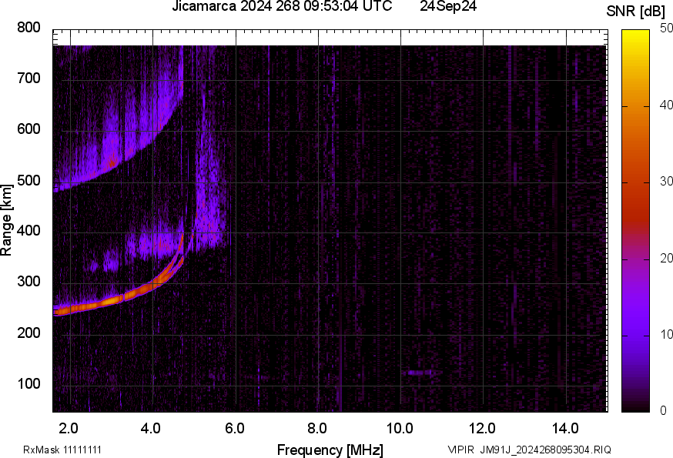This screenshot has width=673, height=458.
Task: Click the '500' range tick label
Action: click(28, 180)
